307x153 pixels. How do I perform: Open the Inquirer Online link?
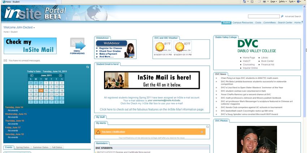pyautogui.click(x=250, y=68)
